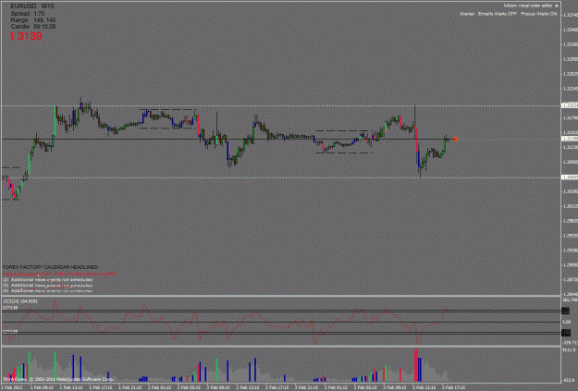This screenshot has width=578, height=391.
Task: Click the FOREX FACTORY CALENDAR HEADLINES title
Action: (x=51, y=267)
